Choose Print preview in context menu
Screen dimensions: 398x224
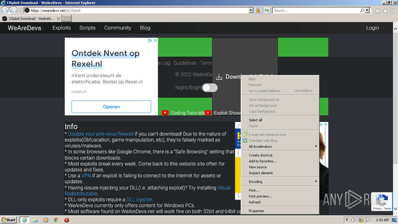280,196
